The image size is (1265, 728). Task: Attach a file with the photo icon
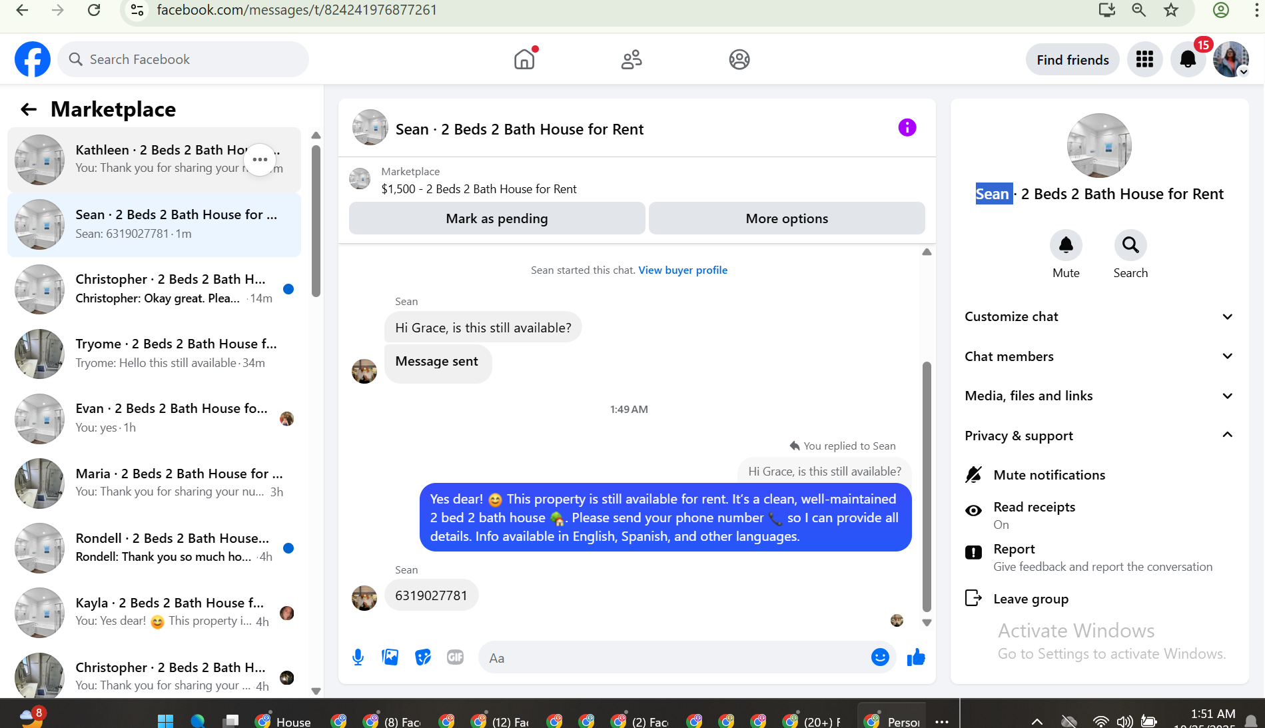click(390, 657)
